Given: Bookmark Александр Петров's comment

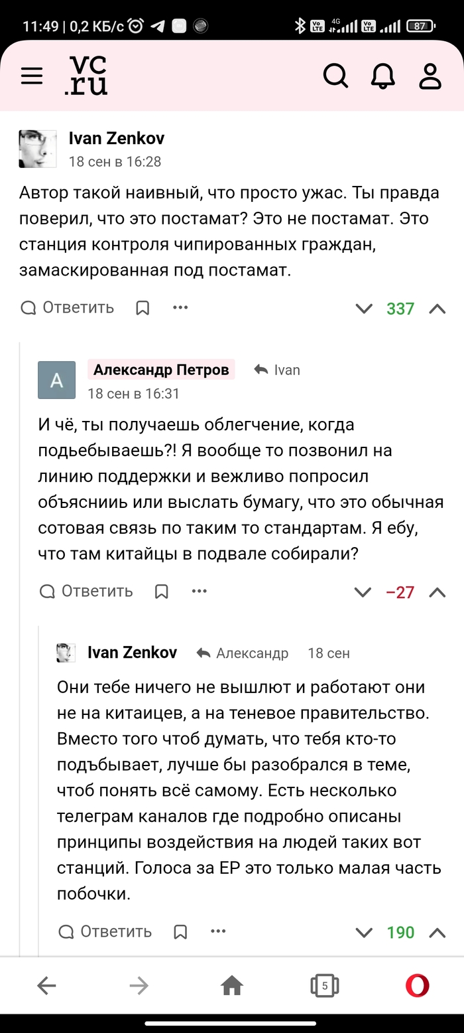Looking at the screenshot, I should [x=162, y=592].
